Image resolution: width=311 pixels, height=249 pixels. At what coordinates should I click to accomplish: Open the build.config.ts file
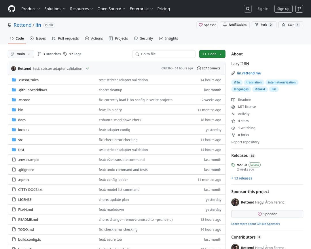pyautogui.click(x=30, y=239)
